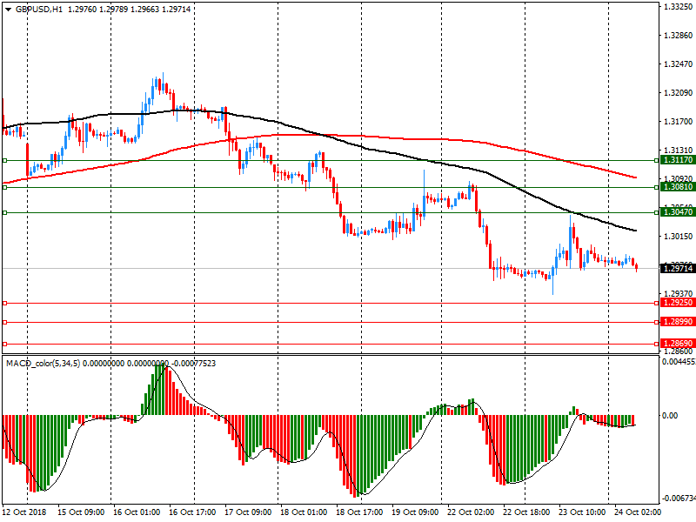Click left handle of the 1.29250 red line
696x522 pixels.
4,303
